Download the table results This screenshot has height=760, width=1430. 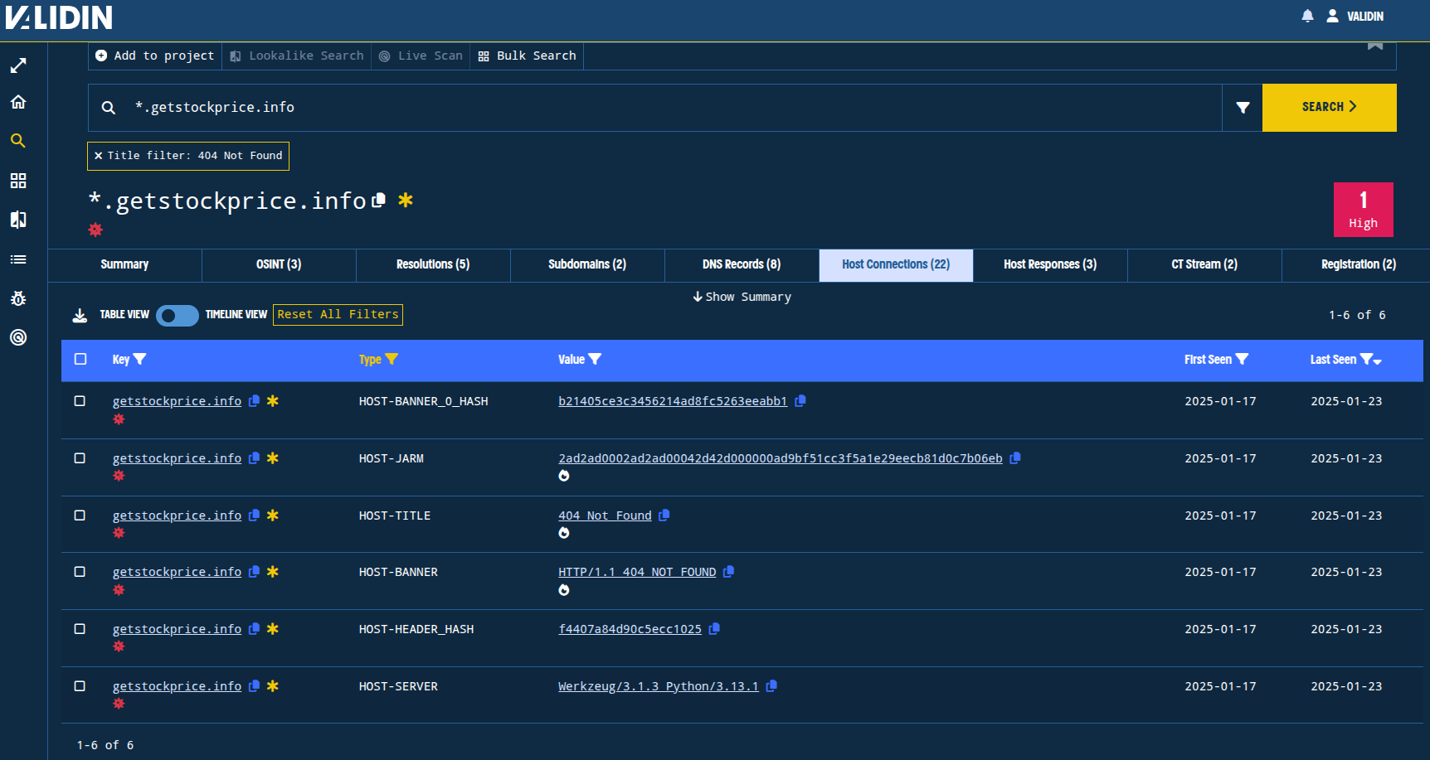coord(80,315)
